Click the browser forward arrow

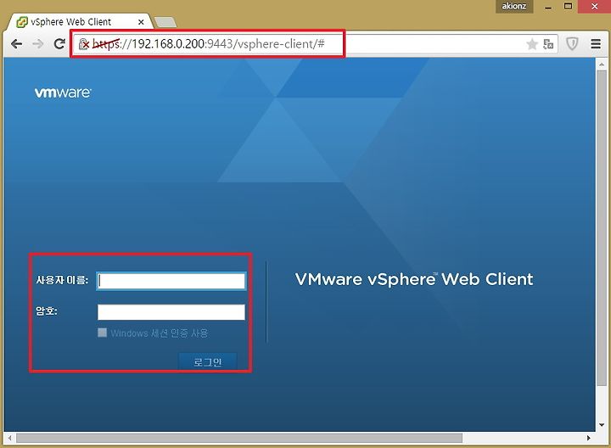tap(38, 44)
